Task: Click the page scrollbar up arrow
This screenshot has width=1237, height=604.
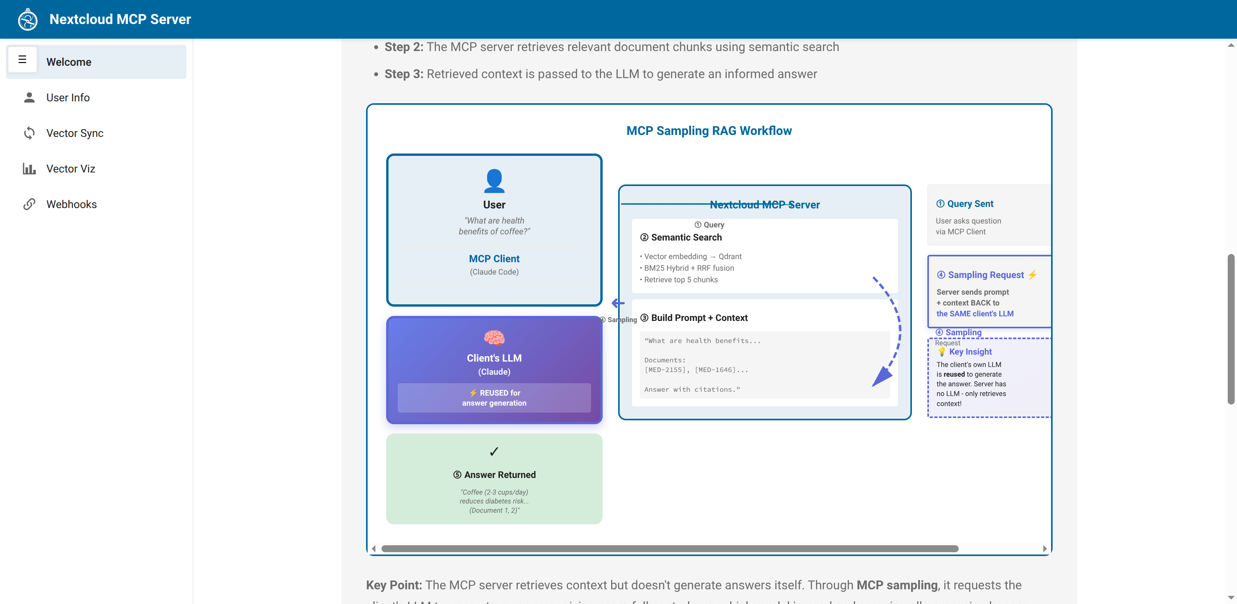Action: [1231, 45]
